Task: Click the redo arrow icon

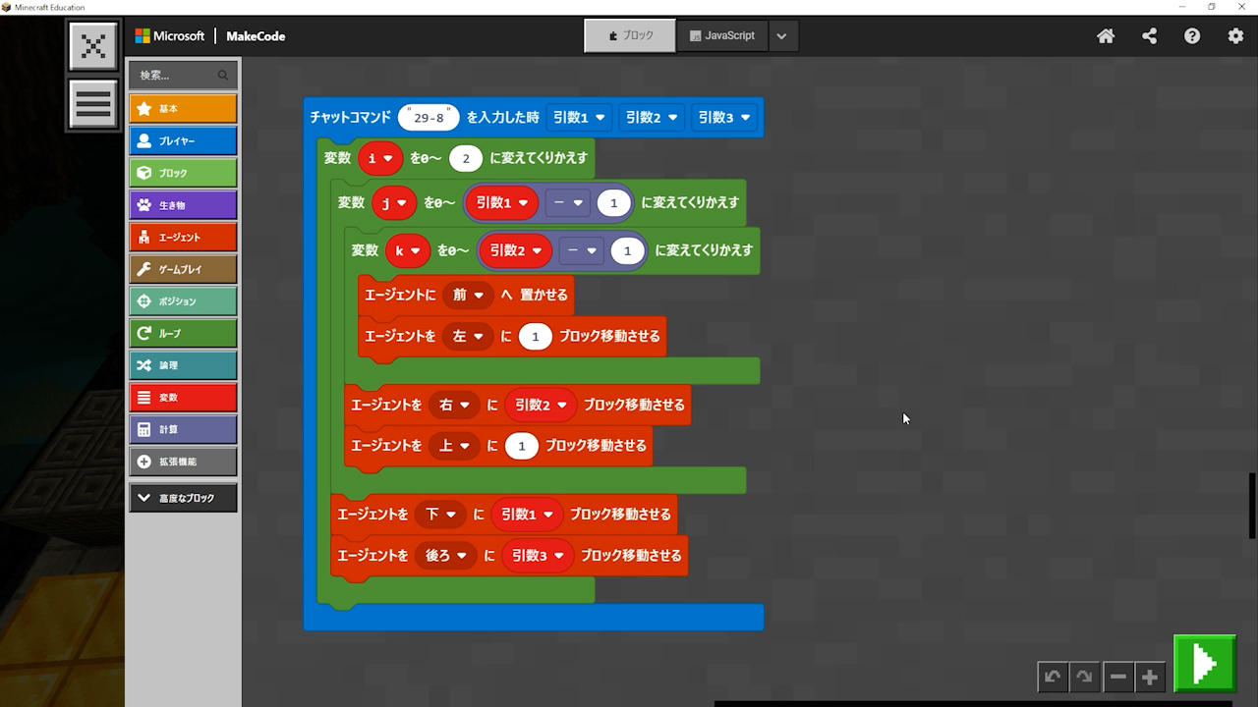Action: (1084, 677)
